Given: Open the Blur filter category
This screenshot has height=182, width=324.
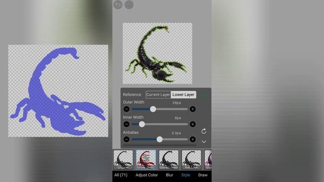Looking at the screenshot, I should click(x=170, y=175).
